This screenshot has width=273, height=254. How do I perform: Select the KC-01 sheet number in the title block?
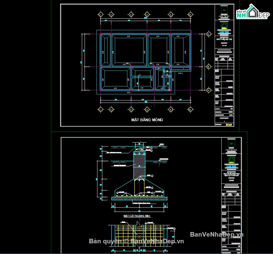click(229, 125)
